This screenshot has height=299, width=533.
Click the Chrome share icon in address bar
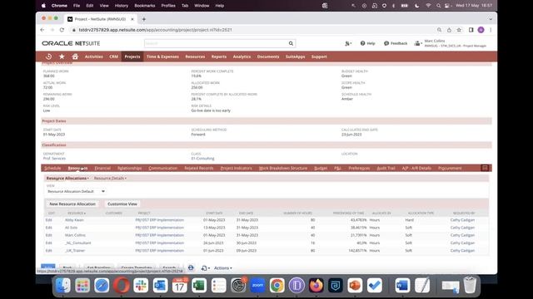(x=449, y=30)
